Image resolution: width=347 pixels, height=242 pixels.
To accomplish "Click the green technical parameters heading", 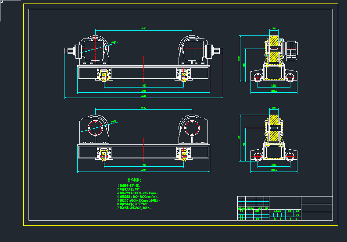I will 134,179.
